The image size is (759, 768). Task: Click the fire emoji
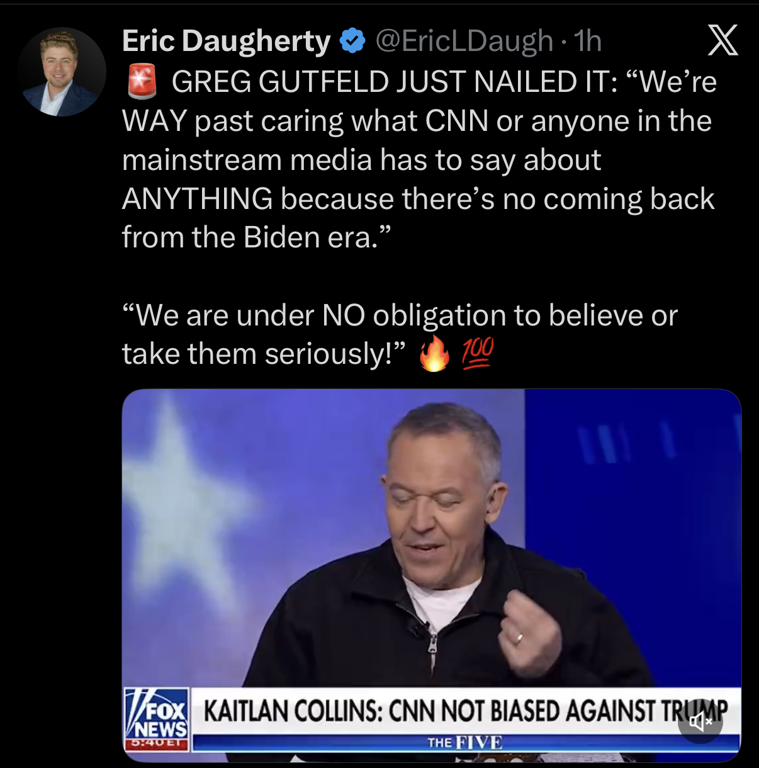pyautogui.click(x=434, y=354)
